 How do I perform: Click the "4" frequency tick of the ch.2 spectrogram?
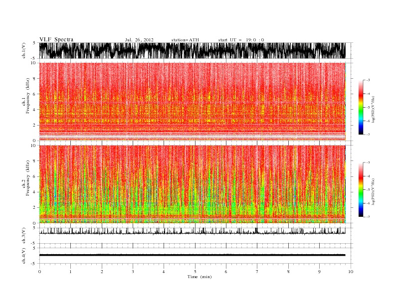tap(34, 192)
